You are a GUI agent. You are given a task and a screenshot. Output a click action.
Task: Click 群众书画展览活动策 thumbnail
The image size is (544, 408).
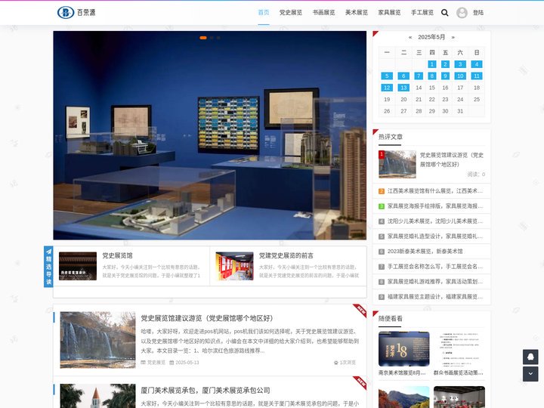(x=459, y=348)
